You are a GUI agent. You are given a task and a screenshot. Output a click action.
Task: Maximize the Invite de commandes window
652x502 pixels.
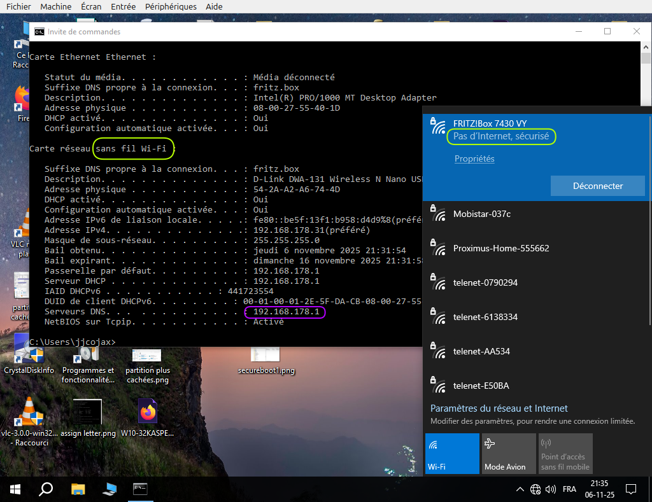click(607, 32)
